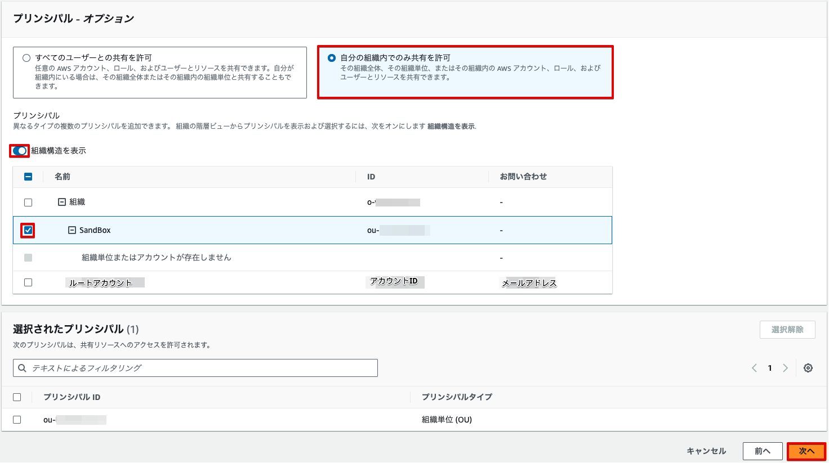Click the 選択されたプリンシパル (1) heading
This screenshot has width=829, height=463.
75,329
